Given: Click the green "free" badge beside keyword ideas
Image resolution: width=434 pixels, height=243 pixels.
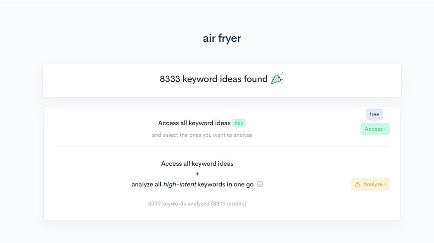Looking at the screenshot, I should coord(239,123).
